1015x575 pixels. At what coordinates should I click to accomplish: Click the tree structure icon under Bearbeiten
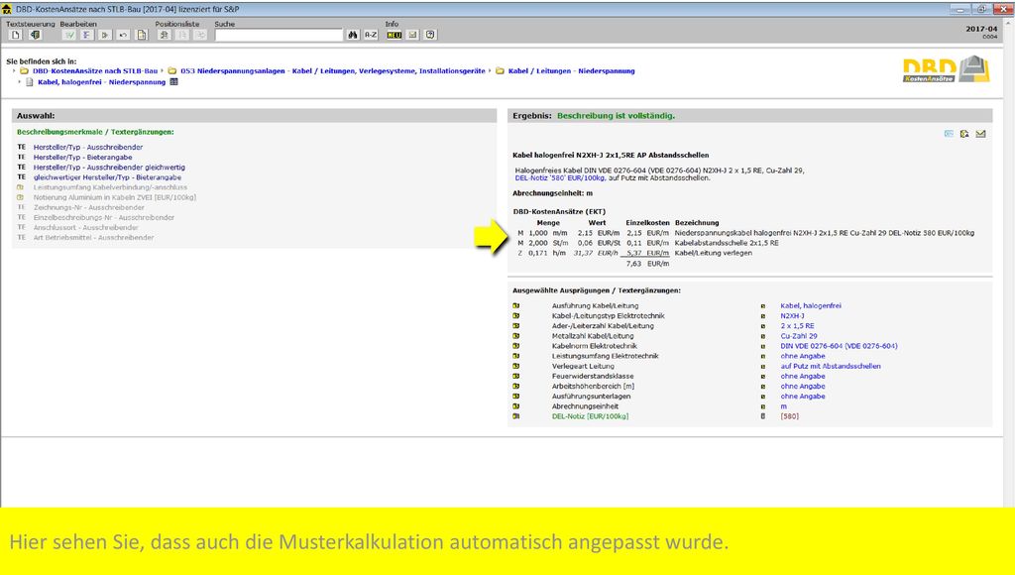pos(87,35)
